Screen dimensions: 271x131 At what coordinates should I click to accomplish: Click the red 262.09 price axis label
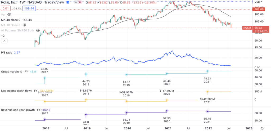point(259,9)
